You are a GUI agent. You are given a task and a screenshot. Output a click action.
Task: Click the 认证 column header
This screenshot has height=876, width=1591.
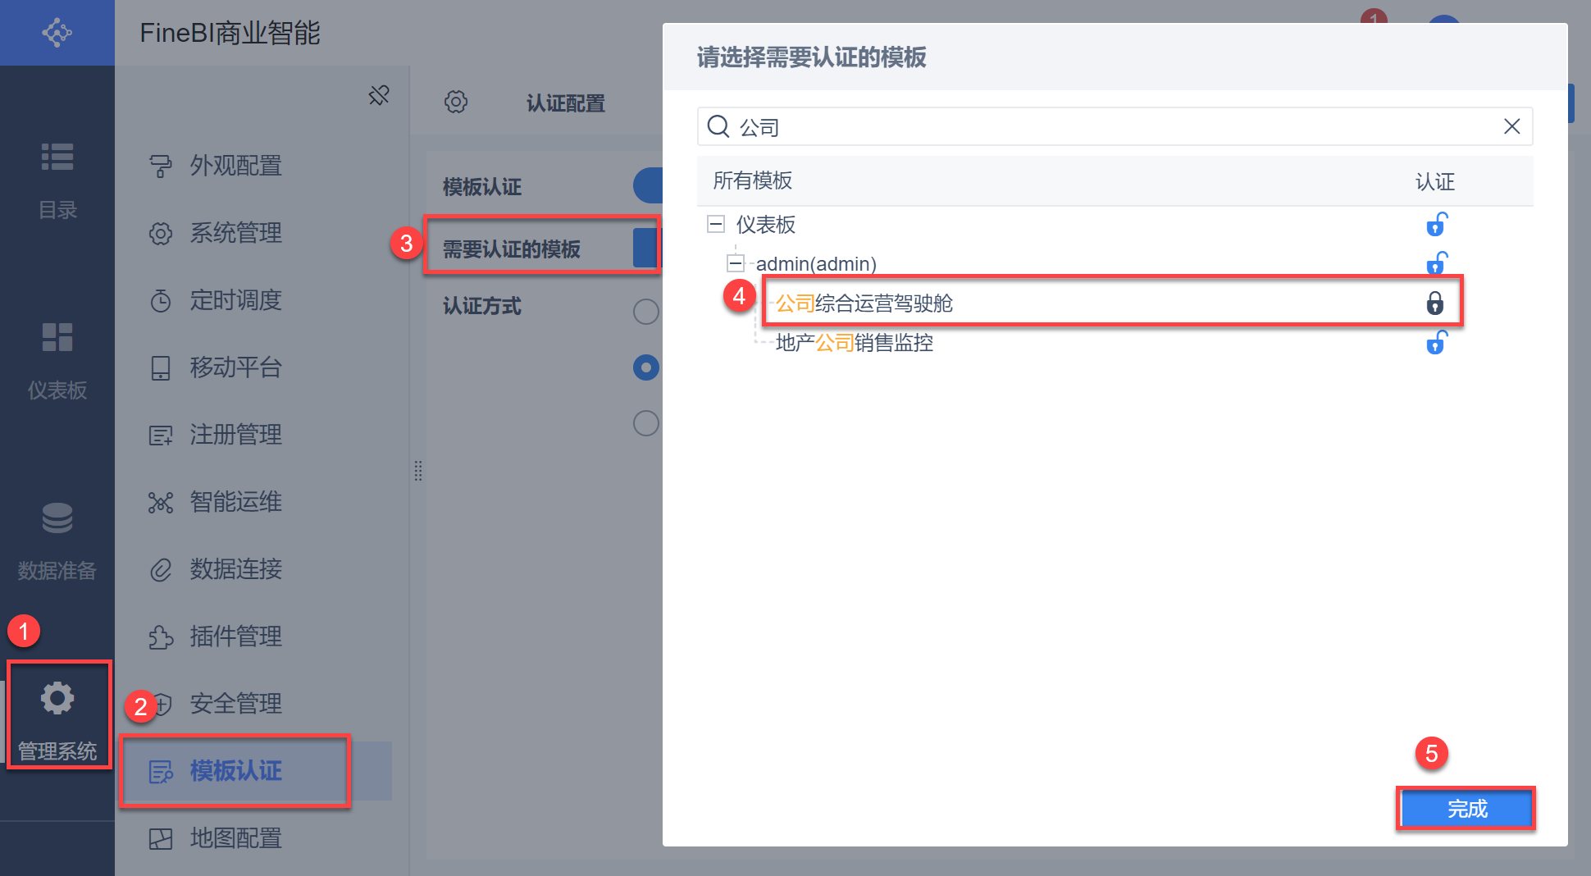[x=1435, y=181]
